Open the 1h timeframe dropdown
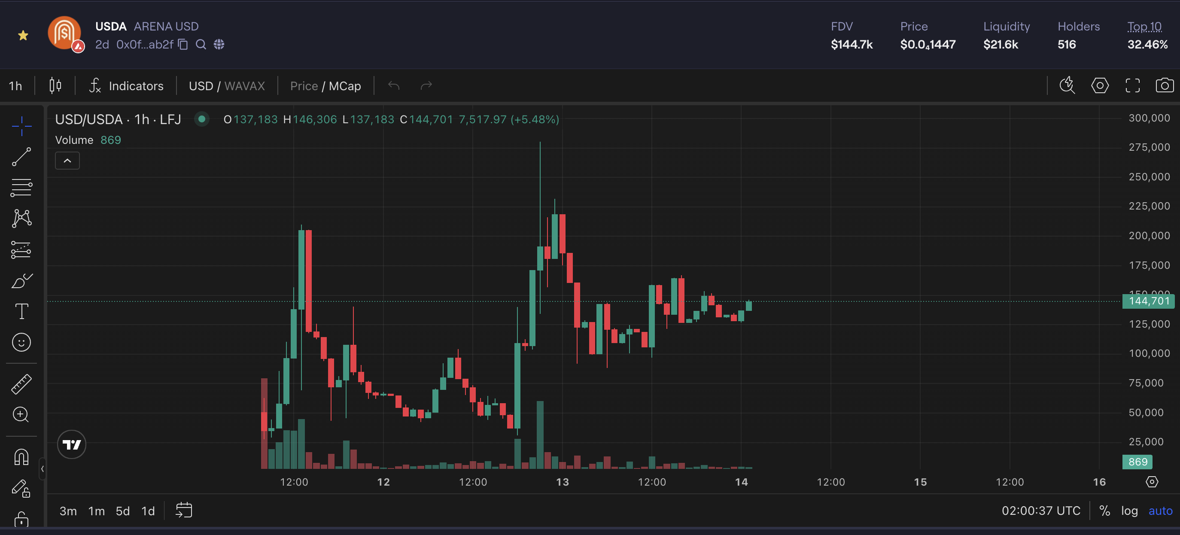 coord(15,86)
